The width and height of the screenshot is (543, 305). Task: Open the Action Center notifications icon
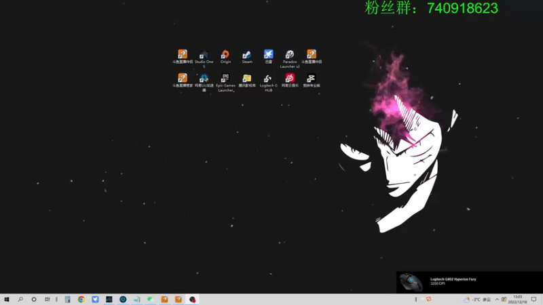pos(533,300)
